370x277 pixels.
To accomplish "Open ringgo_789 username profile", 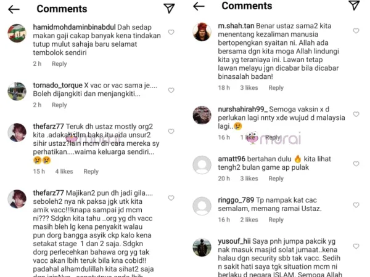I will tap(236, 200).
